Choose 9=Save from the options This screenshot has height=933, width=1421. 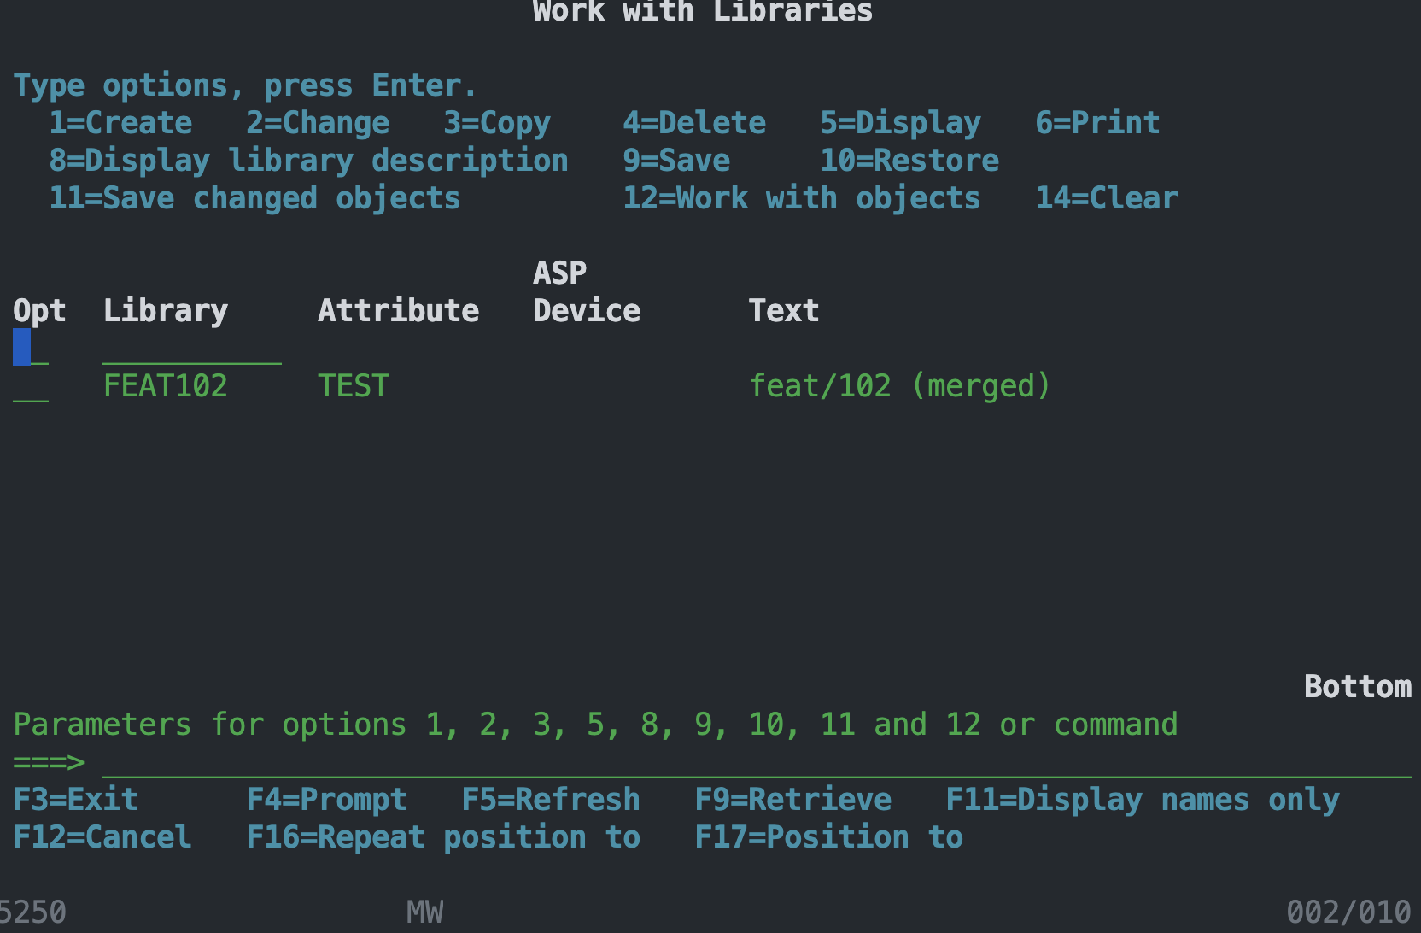click(x=675, y=160)
